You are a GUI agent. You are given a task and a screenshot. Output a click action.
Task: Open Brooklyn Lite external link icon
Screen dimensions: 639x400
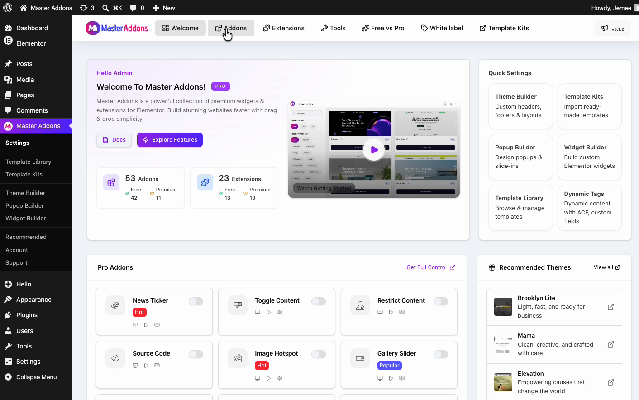[x=611, y=307]
